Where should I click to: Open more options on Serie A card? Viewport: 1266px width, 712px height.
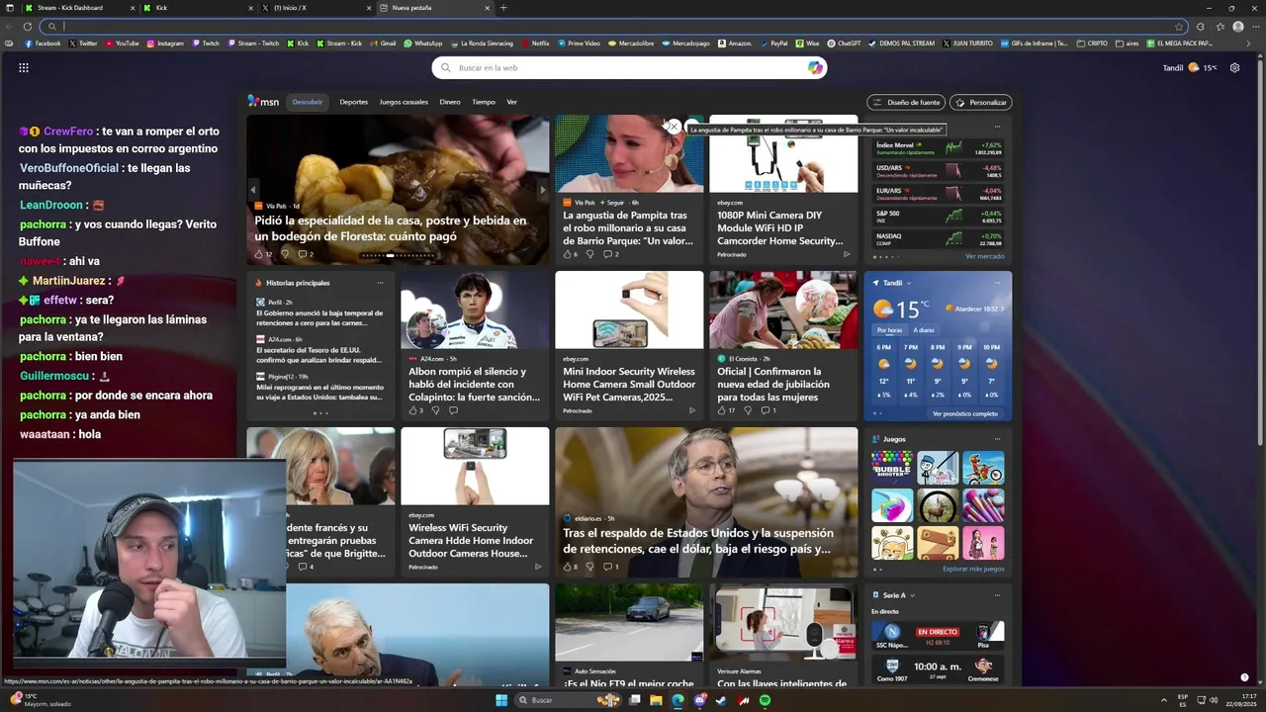click(x=997, y=595)
